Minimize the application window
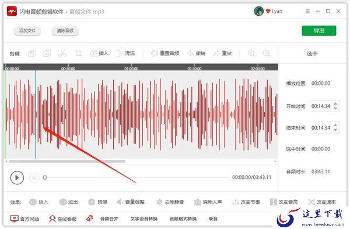The width and height of the screenshot is (350, 229). tap(318, 11)
